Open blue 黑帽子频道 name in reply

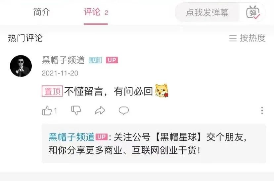[71, 137]
